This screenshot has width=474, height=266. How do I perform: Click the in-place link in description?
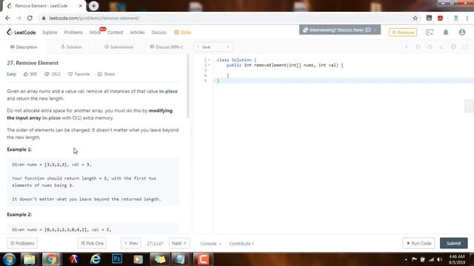168,91
